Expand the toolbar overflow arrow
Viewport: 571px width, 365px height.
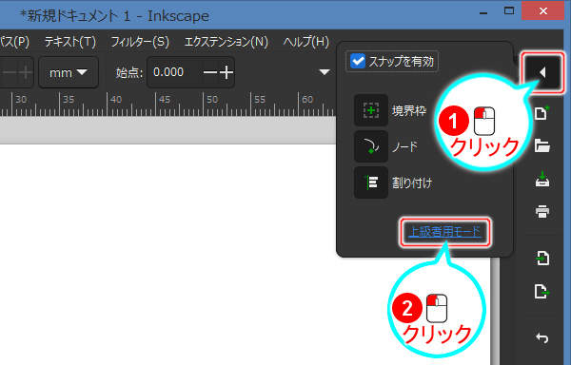pyautogui.click(x=325, y=72)
